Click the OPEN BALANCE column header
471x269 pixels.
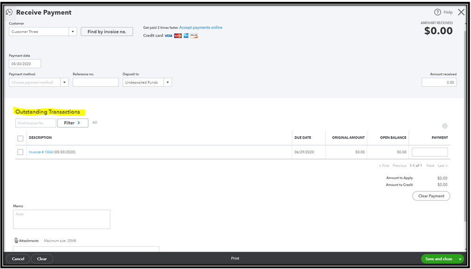point(393,138)
